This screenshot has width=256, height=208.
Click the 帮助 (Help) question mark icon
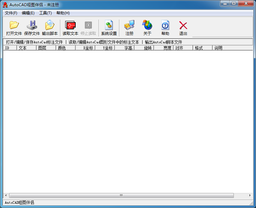click(165, 25)
